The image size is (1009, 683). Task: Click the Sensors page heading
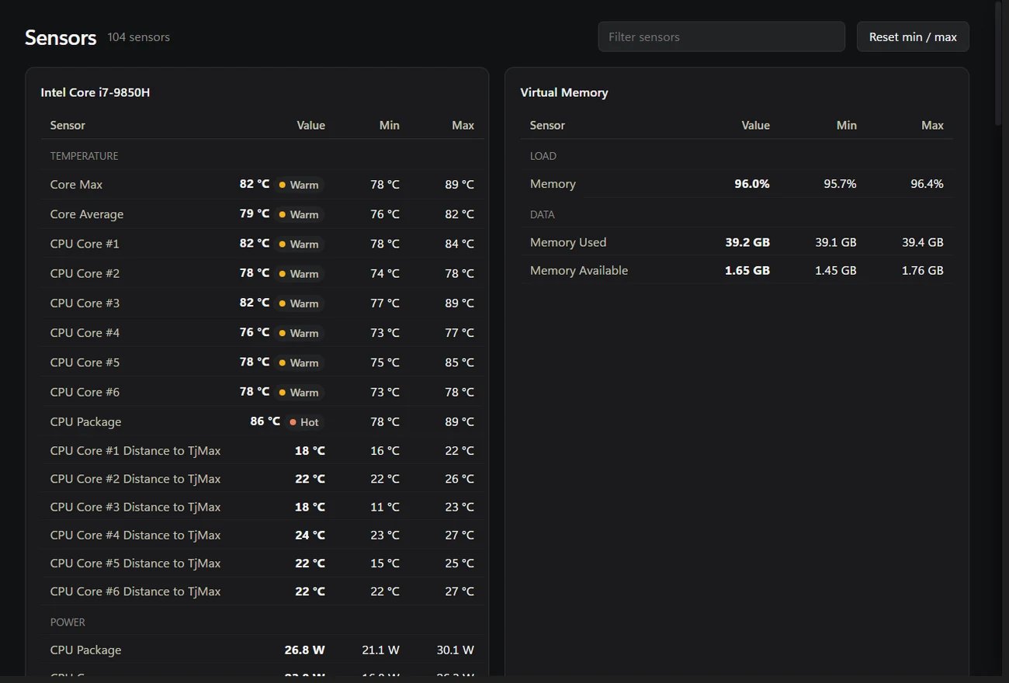(61, 37)
